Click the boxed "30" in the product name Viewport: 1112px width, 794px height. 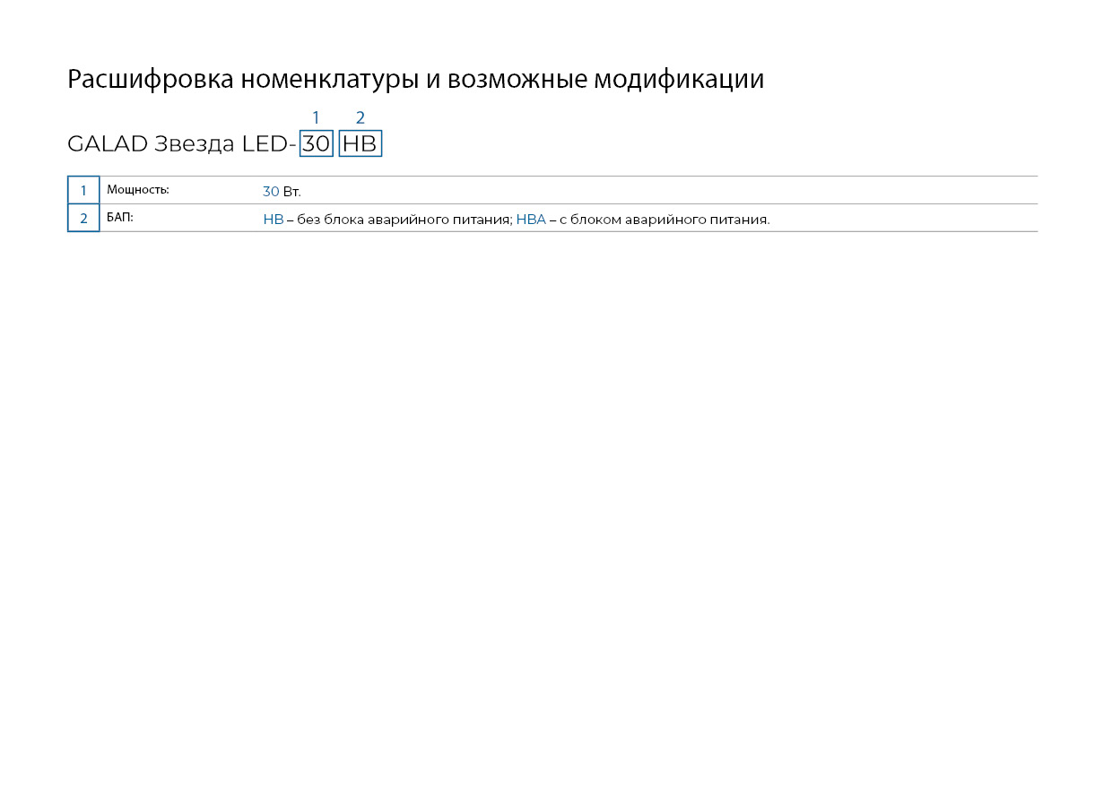pos(316,143)
